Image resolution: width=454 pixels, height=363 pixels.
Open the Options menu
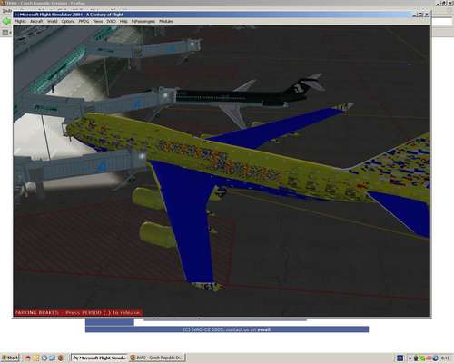68,21
